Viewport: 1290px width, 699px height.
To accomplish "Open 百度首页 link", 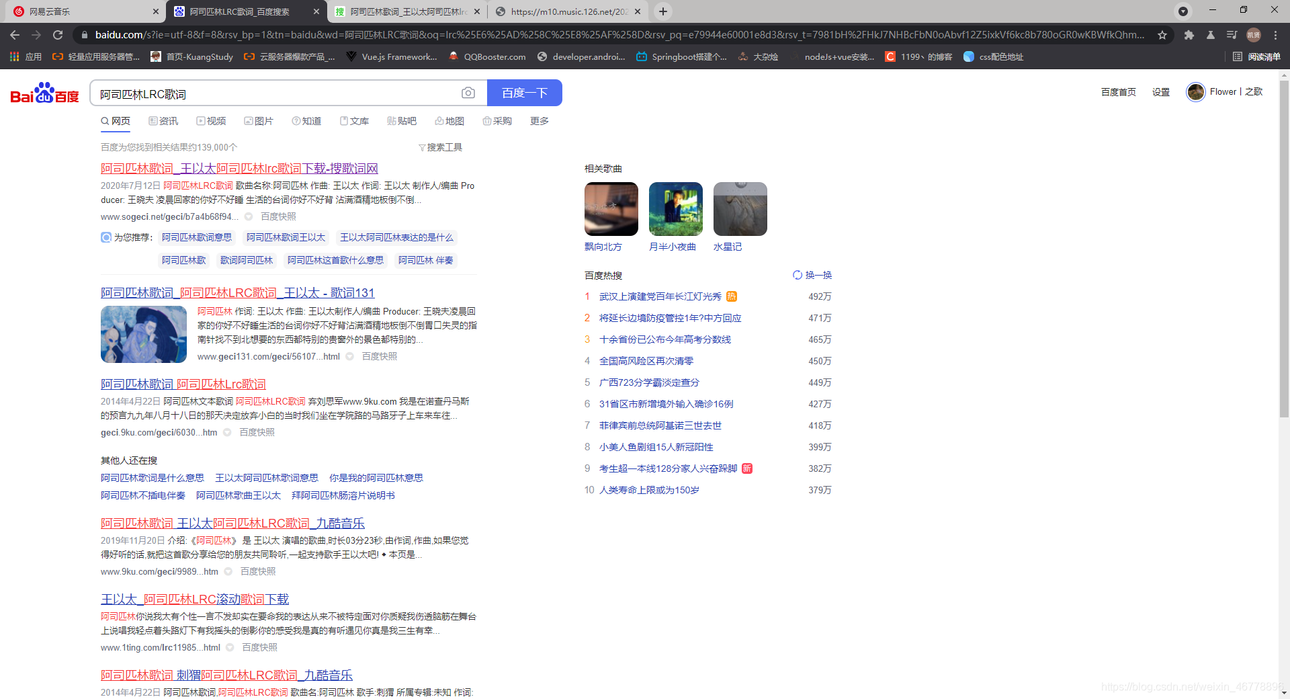I will pyautogui.click(x=1119, y=92).
